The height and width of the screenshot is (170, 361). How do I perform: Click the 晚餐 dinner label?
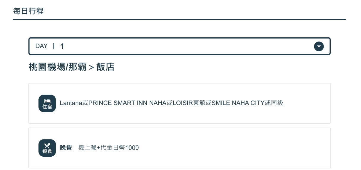tap(66, 147)
